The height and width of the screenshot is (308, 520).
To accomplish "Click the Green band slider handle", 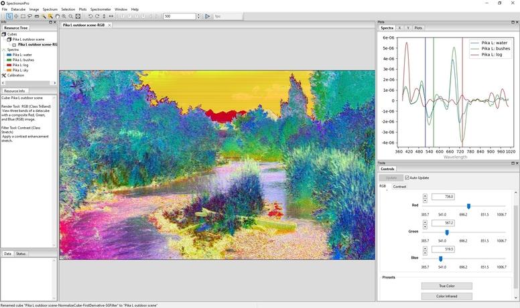I will [447, 232].
